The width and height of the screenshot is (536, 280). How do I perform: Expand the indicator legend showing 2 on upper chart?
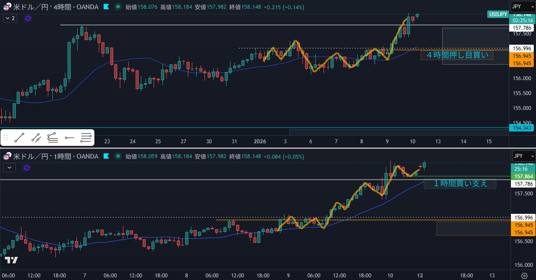[10, 18]
